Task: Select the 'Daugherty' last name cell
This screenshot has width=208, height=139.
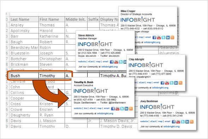Action: coord(24,115)
